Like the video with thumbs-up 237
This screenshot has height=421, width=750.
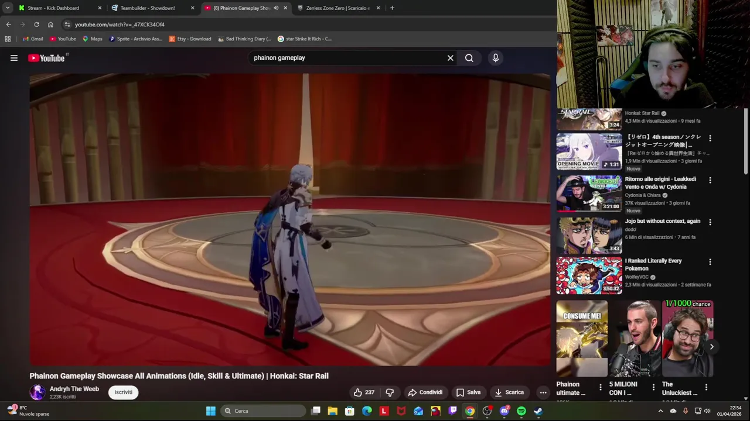point(364,392)
